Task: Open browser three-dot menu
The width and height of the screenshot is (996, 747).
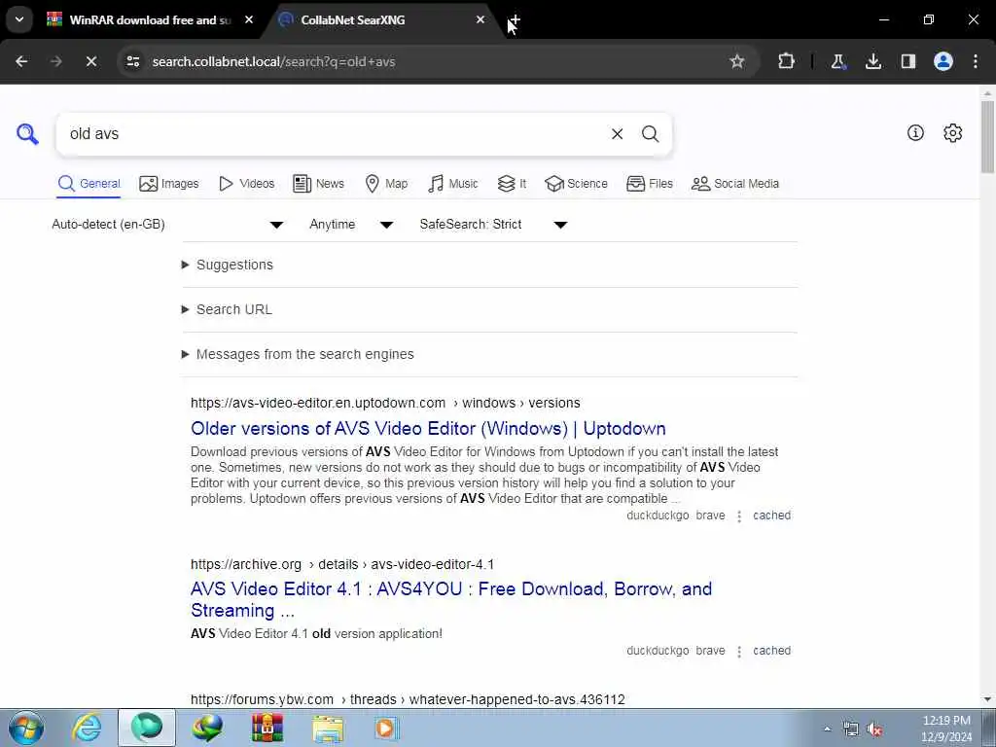Action: tap(976, 61)
